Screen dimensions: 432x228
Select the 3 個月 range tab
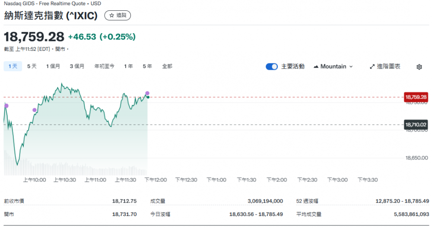(x=77, y=66)
